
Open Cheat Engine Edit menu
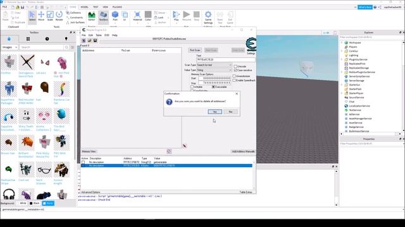[x=90, y=35]
